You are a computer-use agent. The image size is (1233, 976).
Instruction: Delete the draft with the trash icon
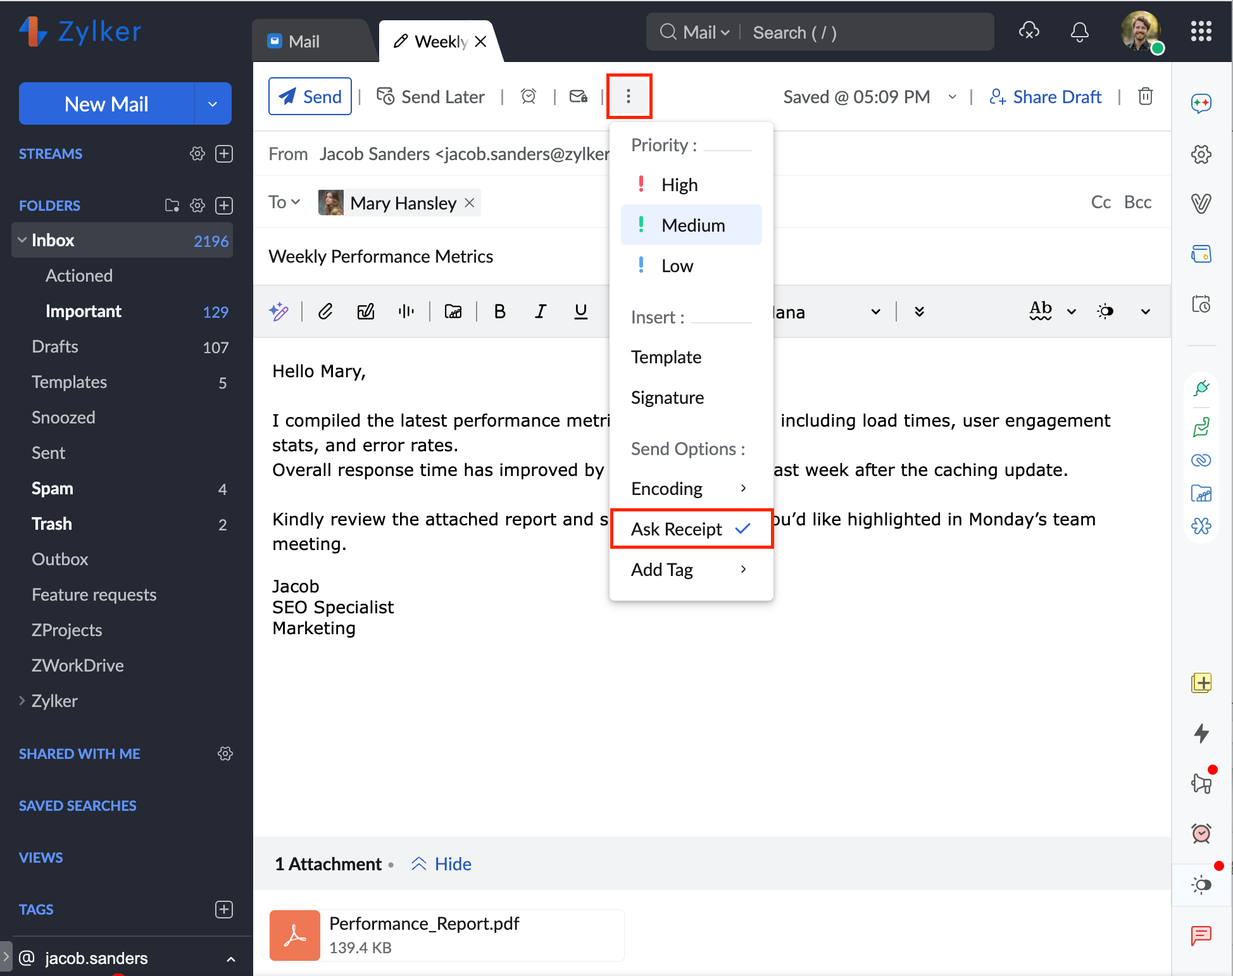click(1146, 96)
